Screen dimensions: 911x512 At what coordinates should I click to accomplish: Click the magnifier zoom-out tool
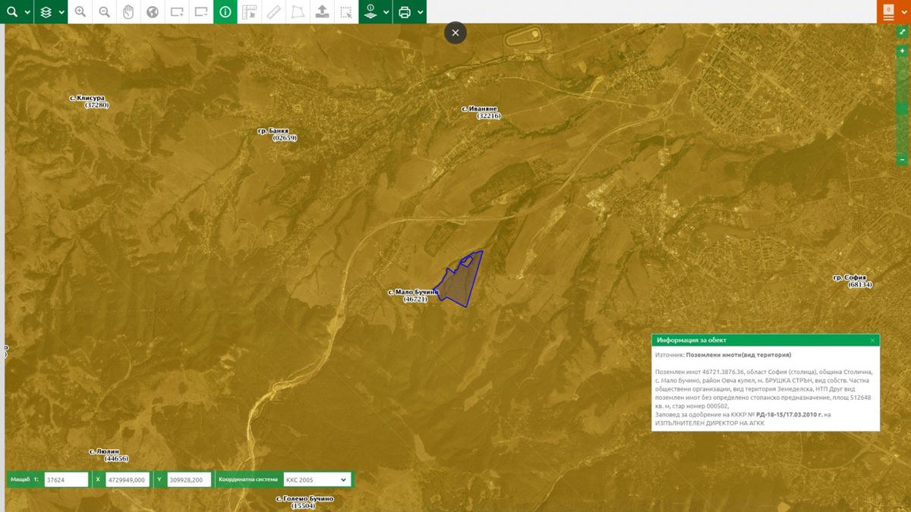click(105, 12)
